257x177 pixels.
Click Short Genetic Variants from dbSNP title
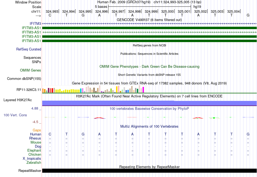[x=149, y=75]
